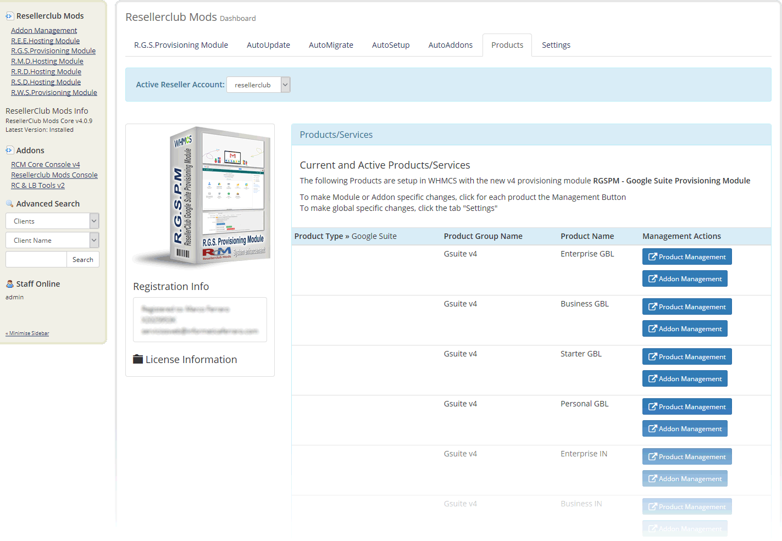This screenshot has height=541, width=782.
Task: Switch to AutoSetup tab
Action: pos(391,45)
